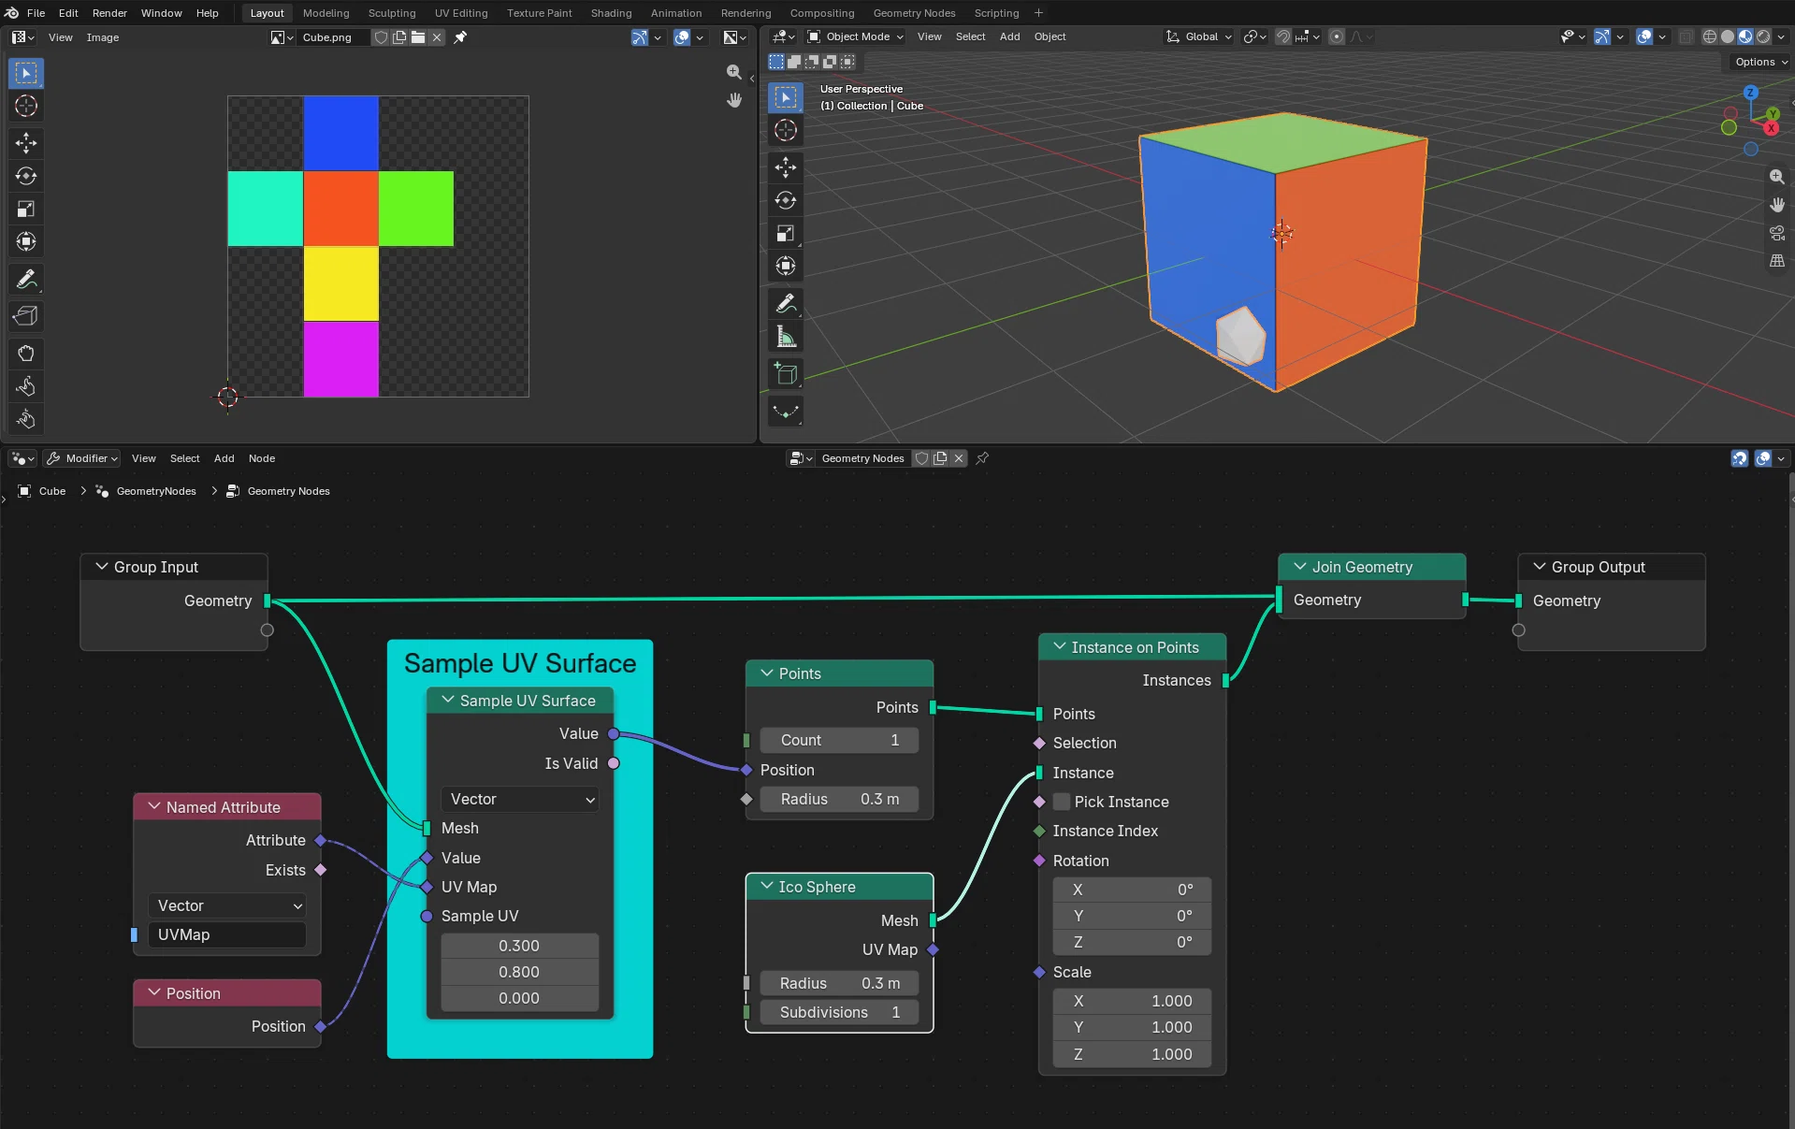1795x1129 pixels.
Task: Unlink the Cube.png image with X
Action: click(437, 37)
